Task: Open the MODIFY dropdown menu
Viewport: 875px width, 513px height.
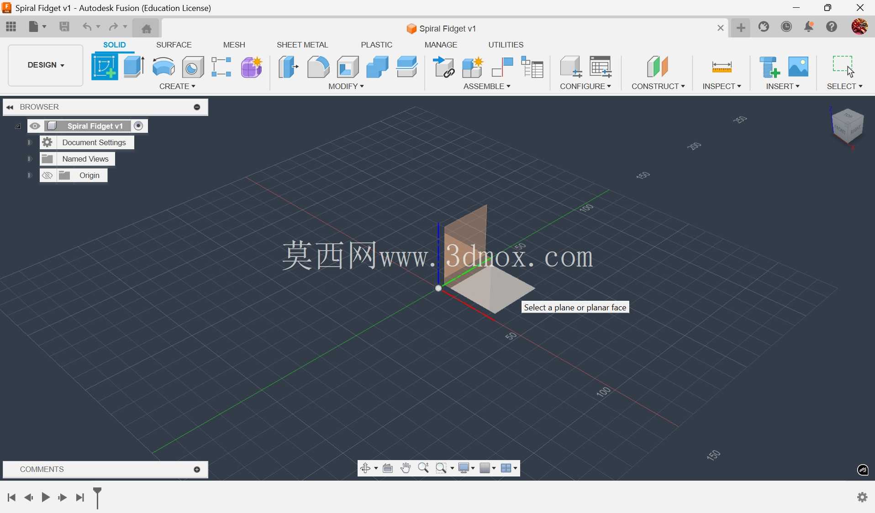Action: [x=346, y=86]
